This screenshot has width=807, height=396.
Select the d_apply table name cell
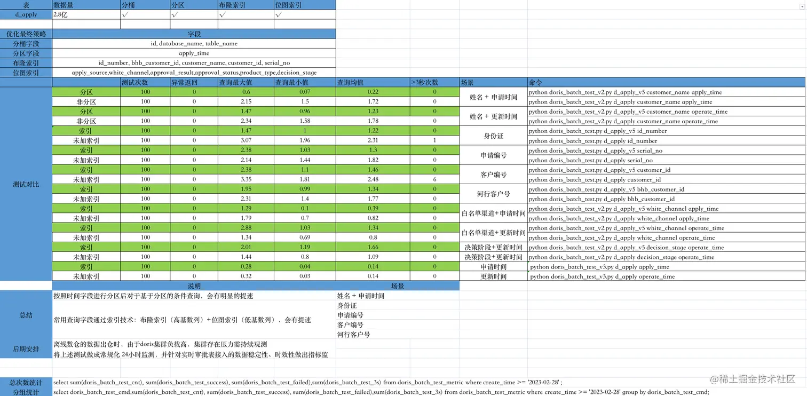tap(26, 14)
